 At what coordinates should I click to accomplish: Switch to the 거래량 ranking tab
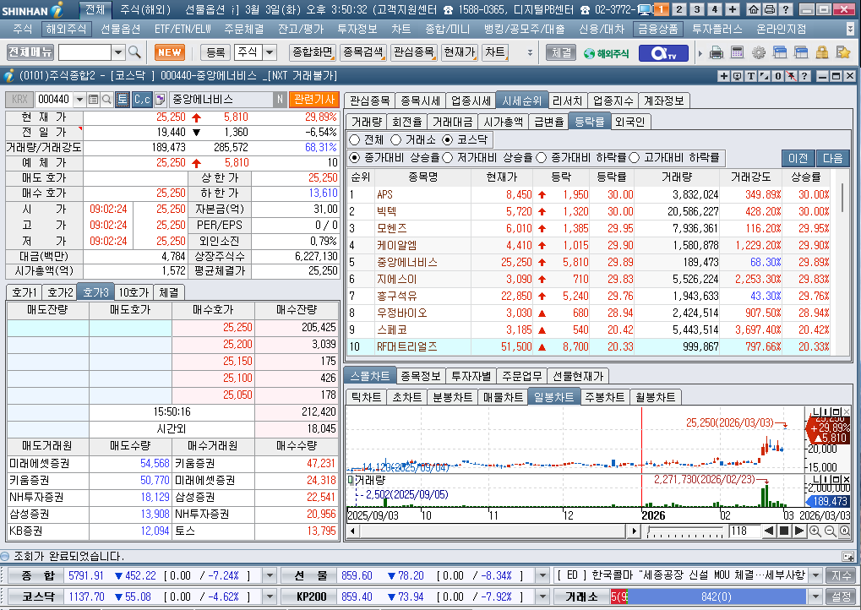[x=366, y=122]
